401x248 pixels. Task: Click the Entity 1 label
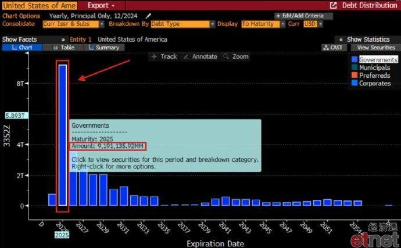(x=81, y=39)
